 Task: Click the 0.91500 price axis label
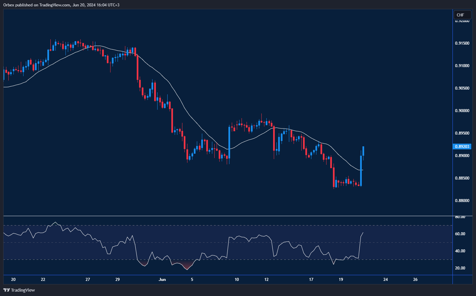pyautogui.click(x=462, y=43)
